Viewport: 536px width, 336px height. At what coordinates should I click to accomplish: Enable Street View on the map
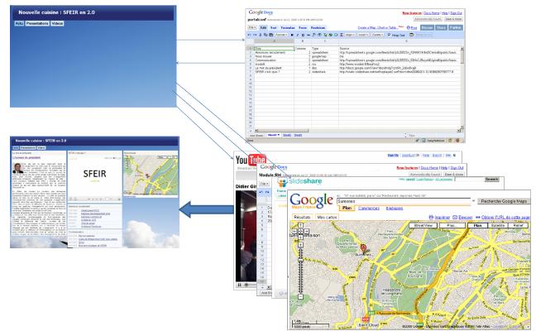[x=424, y=225]
